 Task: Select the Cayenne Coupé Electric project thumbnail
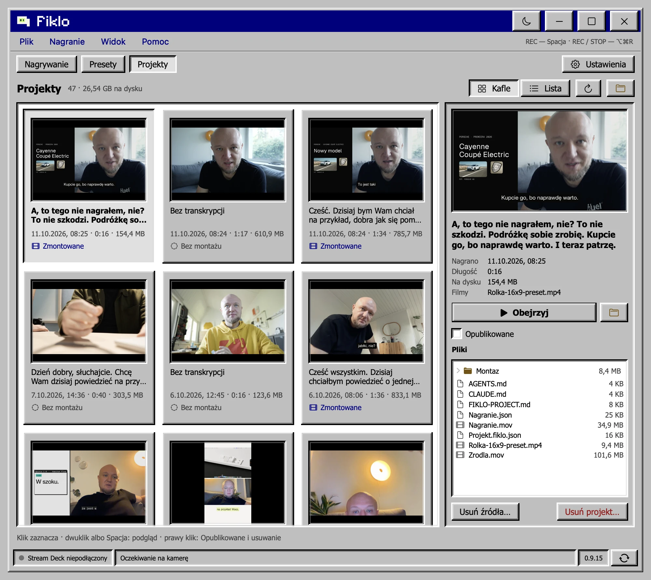[89, 159]
